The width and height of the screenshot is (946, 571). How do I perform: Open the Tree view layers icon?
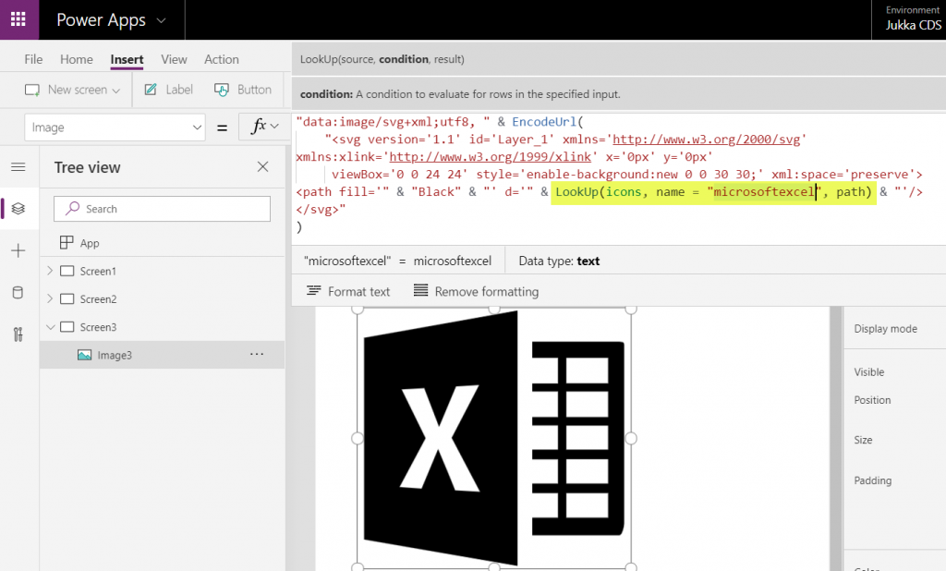(18, 208)
